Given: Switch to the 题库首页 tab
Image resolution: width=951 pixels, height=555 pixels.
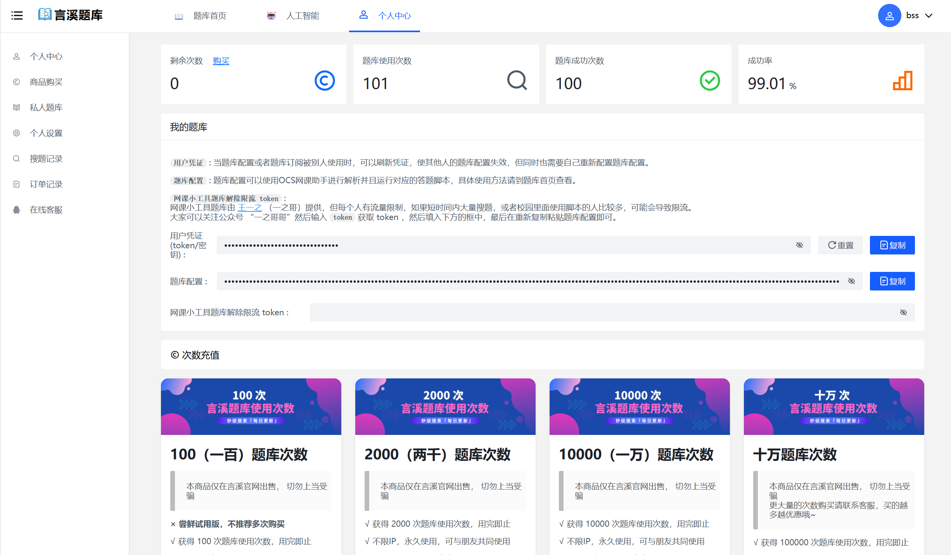Looking at the screenshot, I should tap(209, 16).
